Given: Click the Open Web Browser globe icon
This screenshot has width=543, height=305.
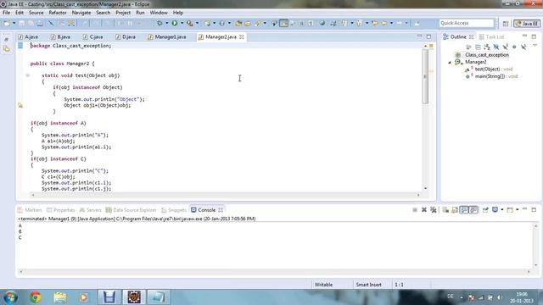Looking at the screenshot, I should [x=322, y=23].
